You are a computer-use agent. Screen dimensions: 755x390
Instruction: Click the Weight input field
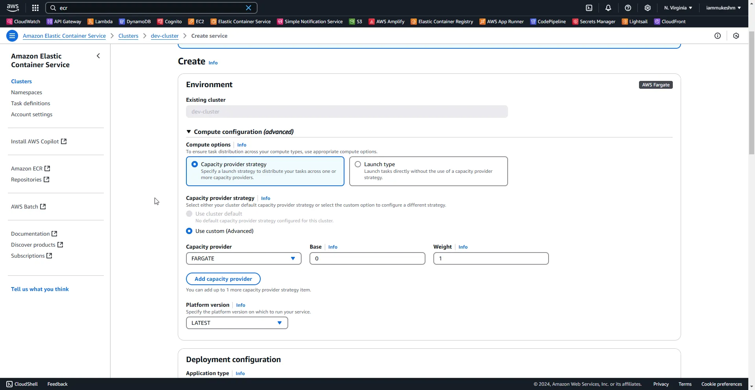tap(491, 258)
